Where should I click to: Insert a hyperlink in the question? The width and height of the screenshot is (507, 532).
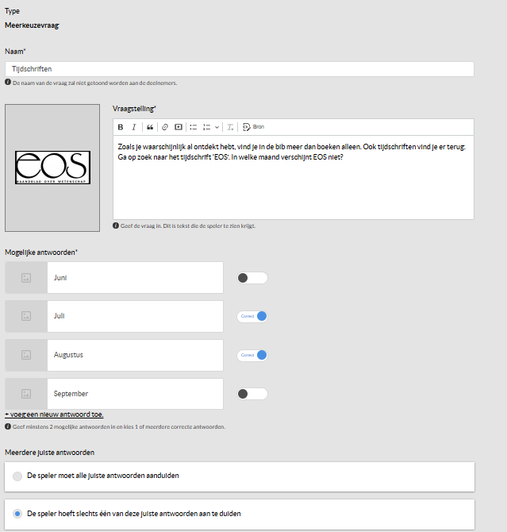click(165, 127)
